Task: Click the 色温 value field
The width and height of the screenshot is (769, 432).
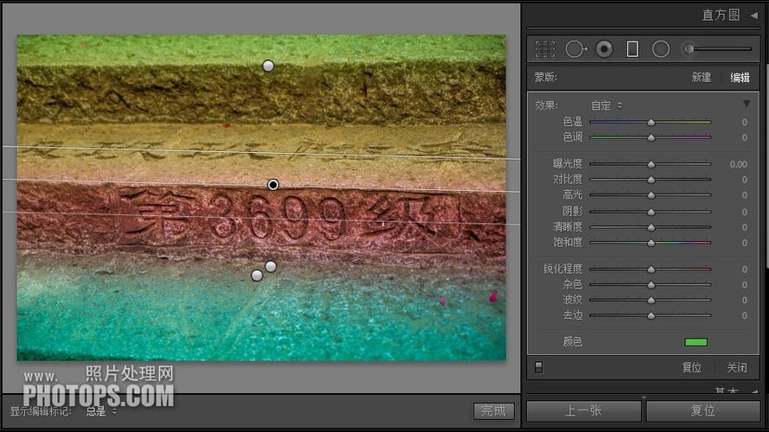Action: click(744, 122)
